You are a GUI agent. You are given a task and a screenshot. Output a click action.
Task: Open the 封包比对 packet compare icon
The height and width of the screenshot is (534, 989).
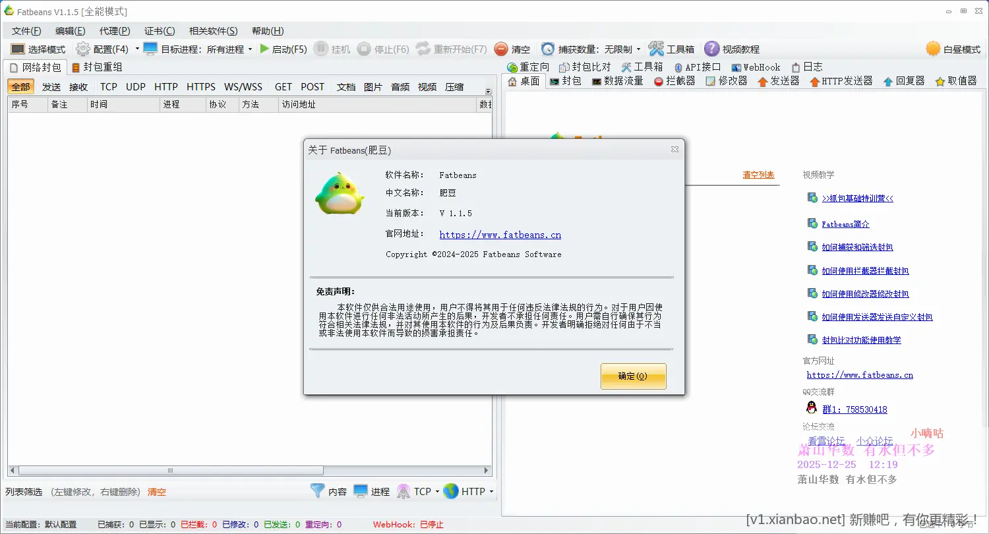585,66
